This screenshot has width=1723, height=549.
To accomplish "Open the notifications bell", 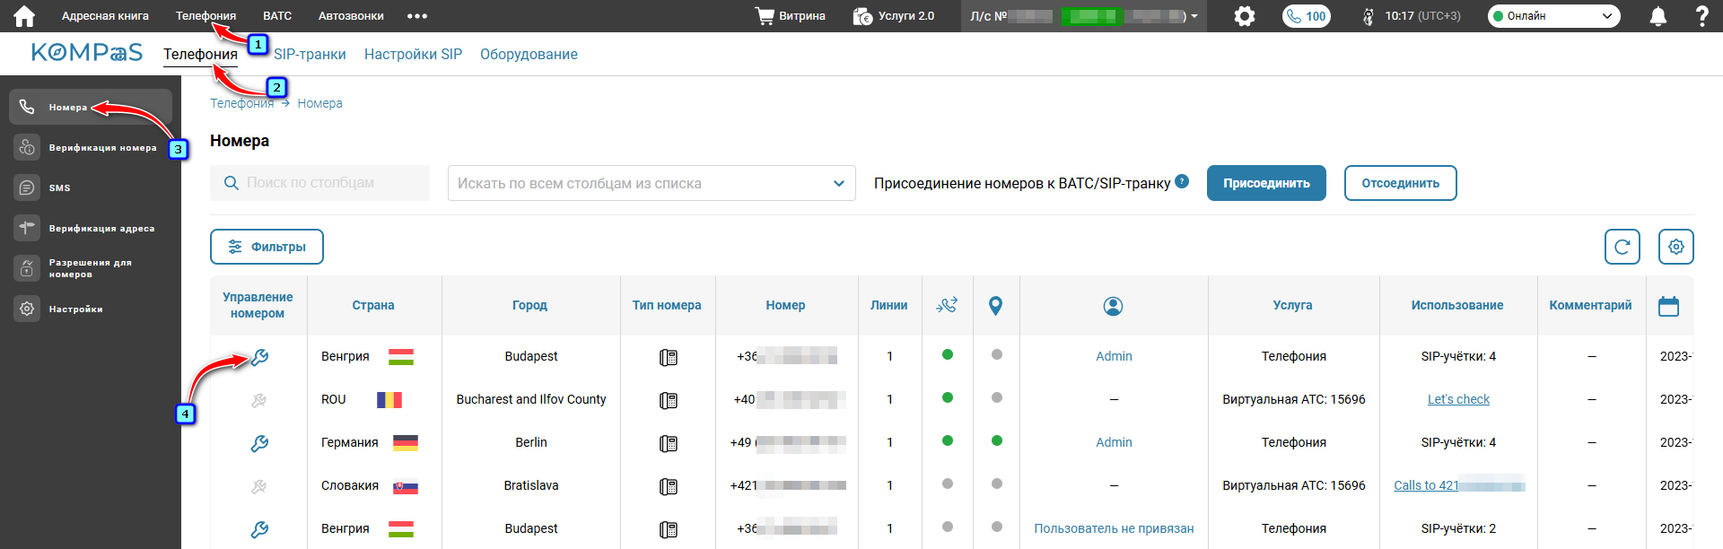I will coord(1658,16).
